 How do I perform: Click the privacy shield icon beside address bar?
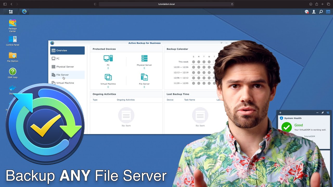95,4
